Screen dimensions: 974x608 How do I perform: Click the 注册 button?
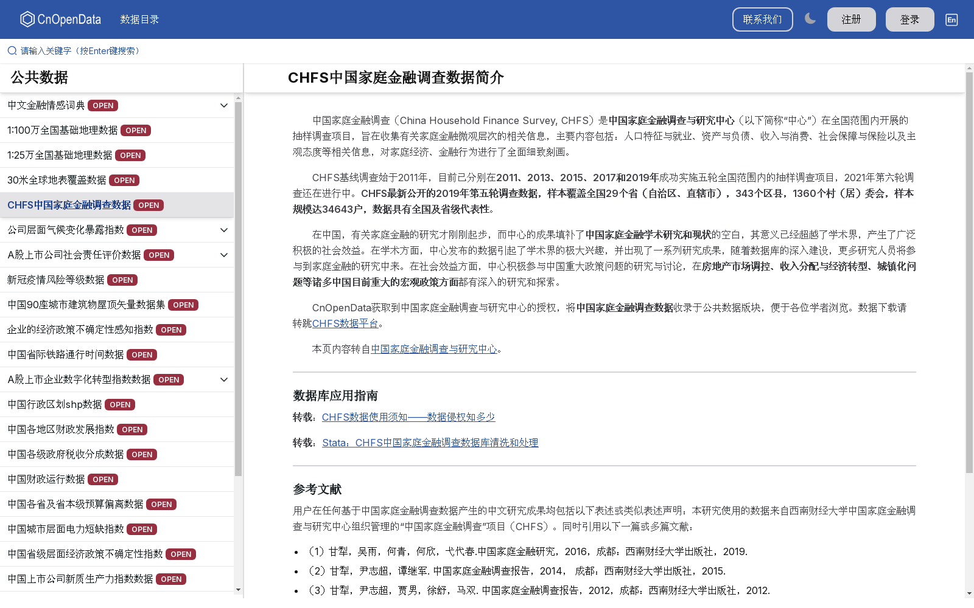point(851,19)
